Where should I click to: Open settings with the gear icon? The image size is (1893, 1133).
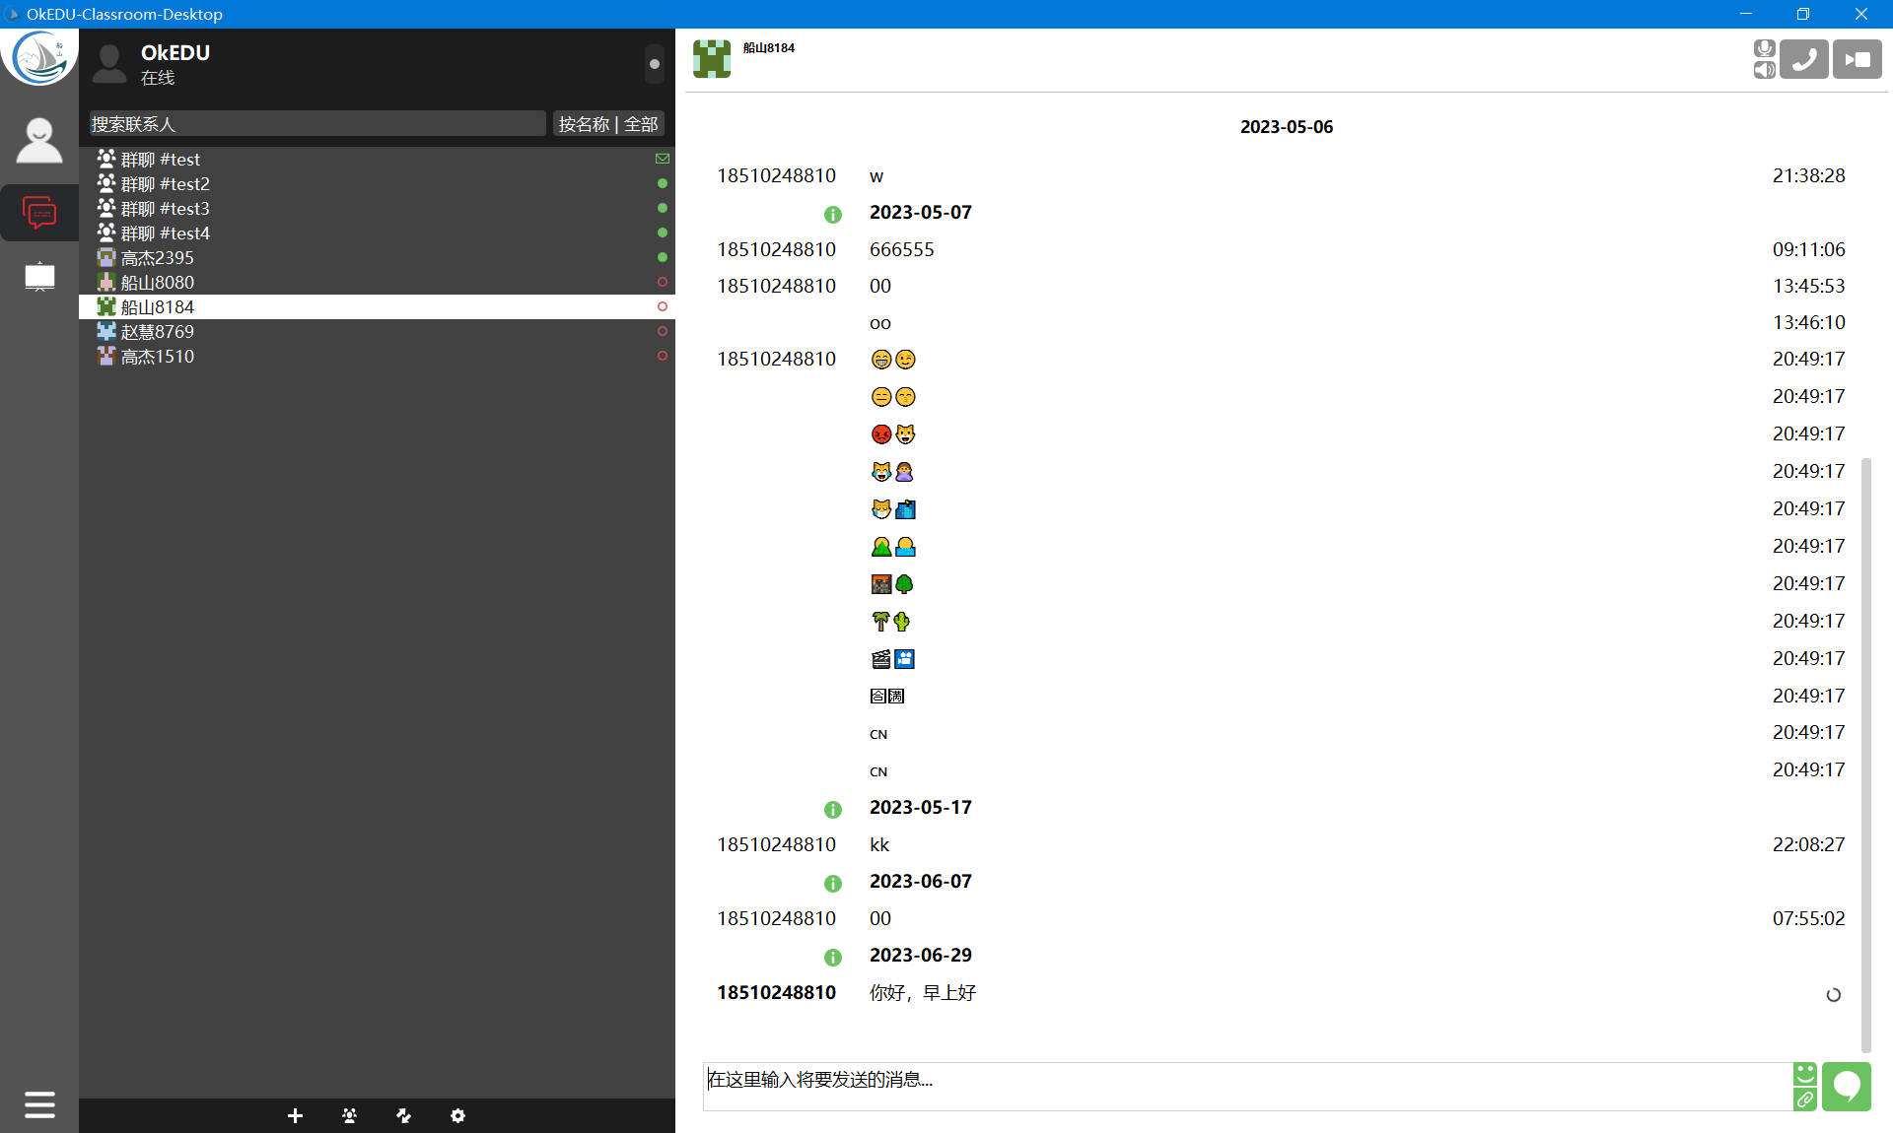coord(457,1115)
